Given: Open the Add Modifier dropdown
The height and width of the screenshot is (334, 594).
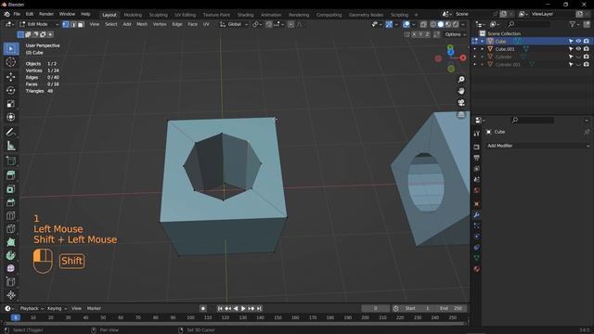Looking at the screenshot, I should 538,146.
